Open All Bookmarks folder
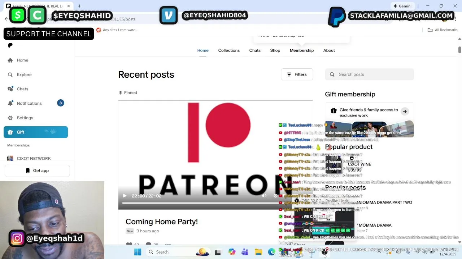This screenshot has height=259, width=462. pyautogui.click(x=443, y=30)
